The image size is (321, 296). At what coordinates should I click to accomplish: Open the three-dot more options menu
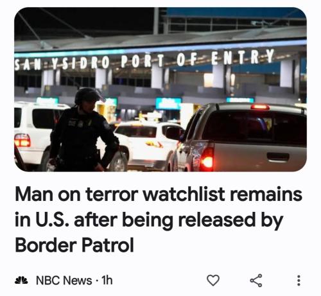tap(299, 281)
